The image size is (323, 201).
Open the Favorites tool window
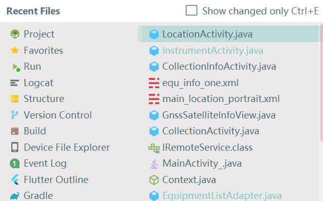[43, 50]
